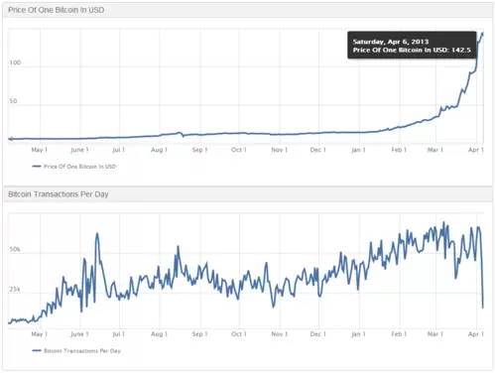The height and width of the screenshot is (373, 495).
Task: Click the mid-June spike on transactions chart
Action: (97, 234)
